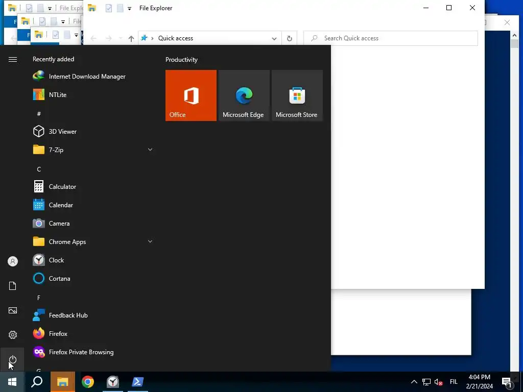
Task: Click the 'F' letter group header
Action: (39, 298)
